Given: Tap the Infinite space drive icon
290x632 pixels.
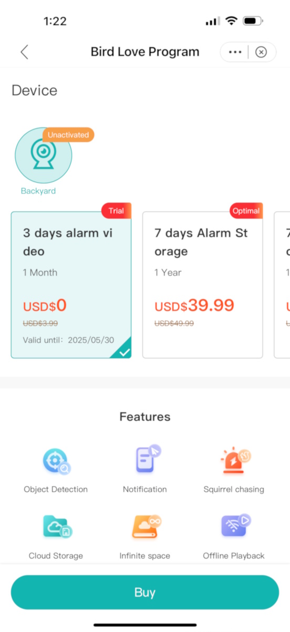Looking at the screenshot, I should tap(146, 527).
